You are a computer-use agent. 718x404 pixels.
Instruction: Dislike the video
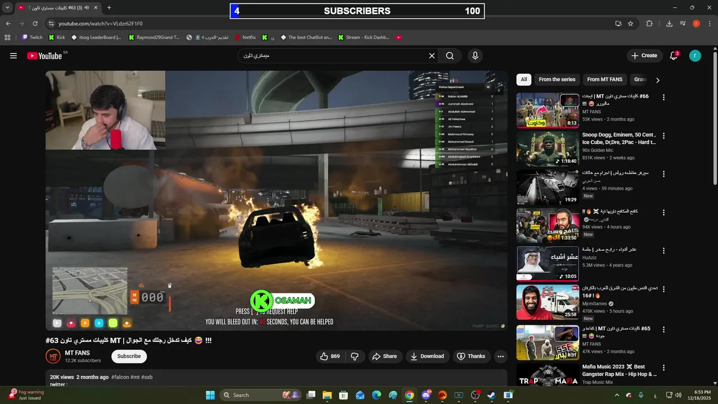355,356
